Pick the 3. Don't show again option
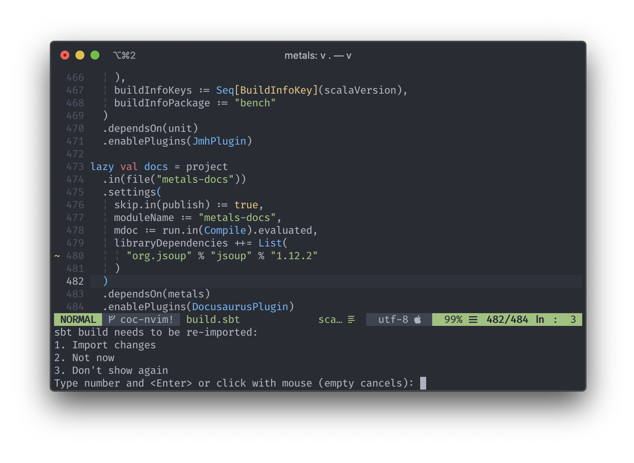Image resolution: width=634 pixels, height=463 pixels. [x=111, y=370]
